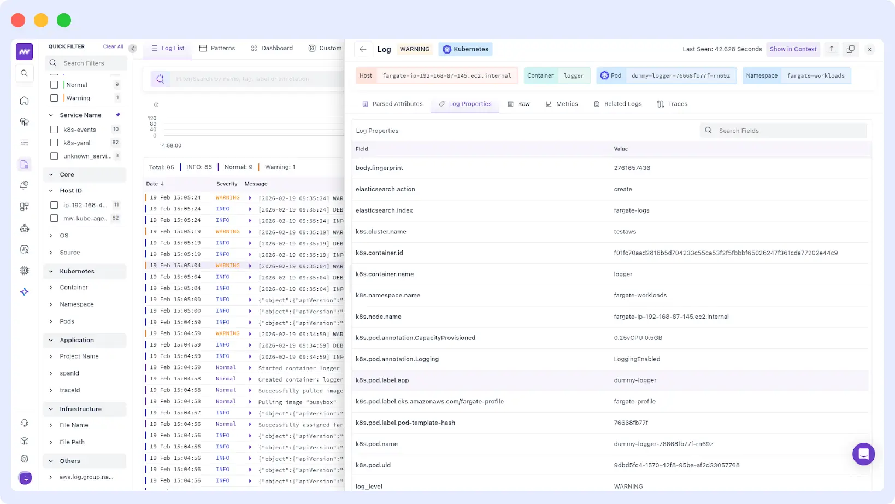The width and height of the screenshot is (895, 504).
Task: Collapse the Core section
Action: tap(51, 175)
